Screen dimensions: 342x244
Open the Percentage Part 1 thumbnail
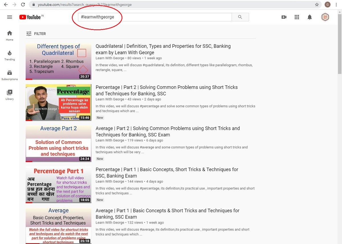pyautogui.click(x=58, y=185)
